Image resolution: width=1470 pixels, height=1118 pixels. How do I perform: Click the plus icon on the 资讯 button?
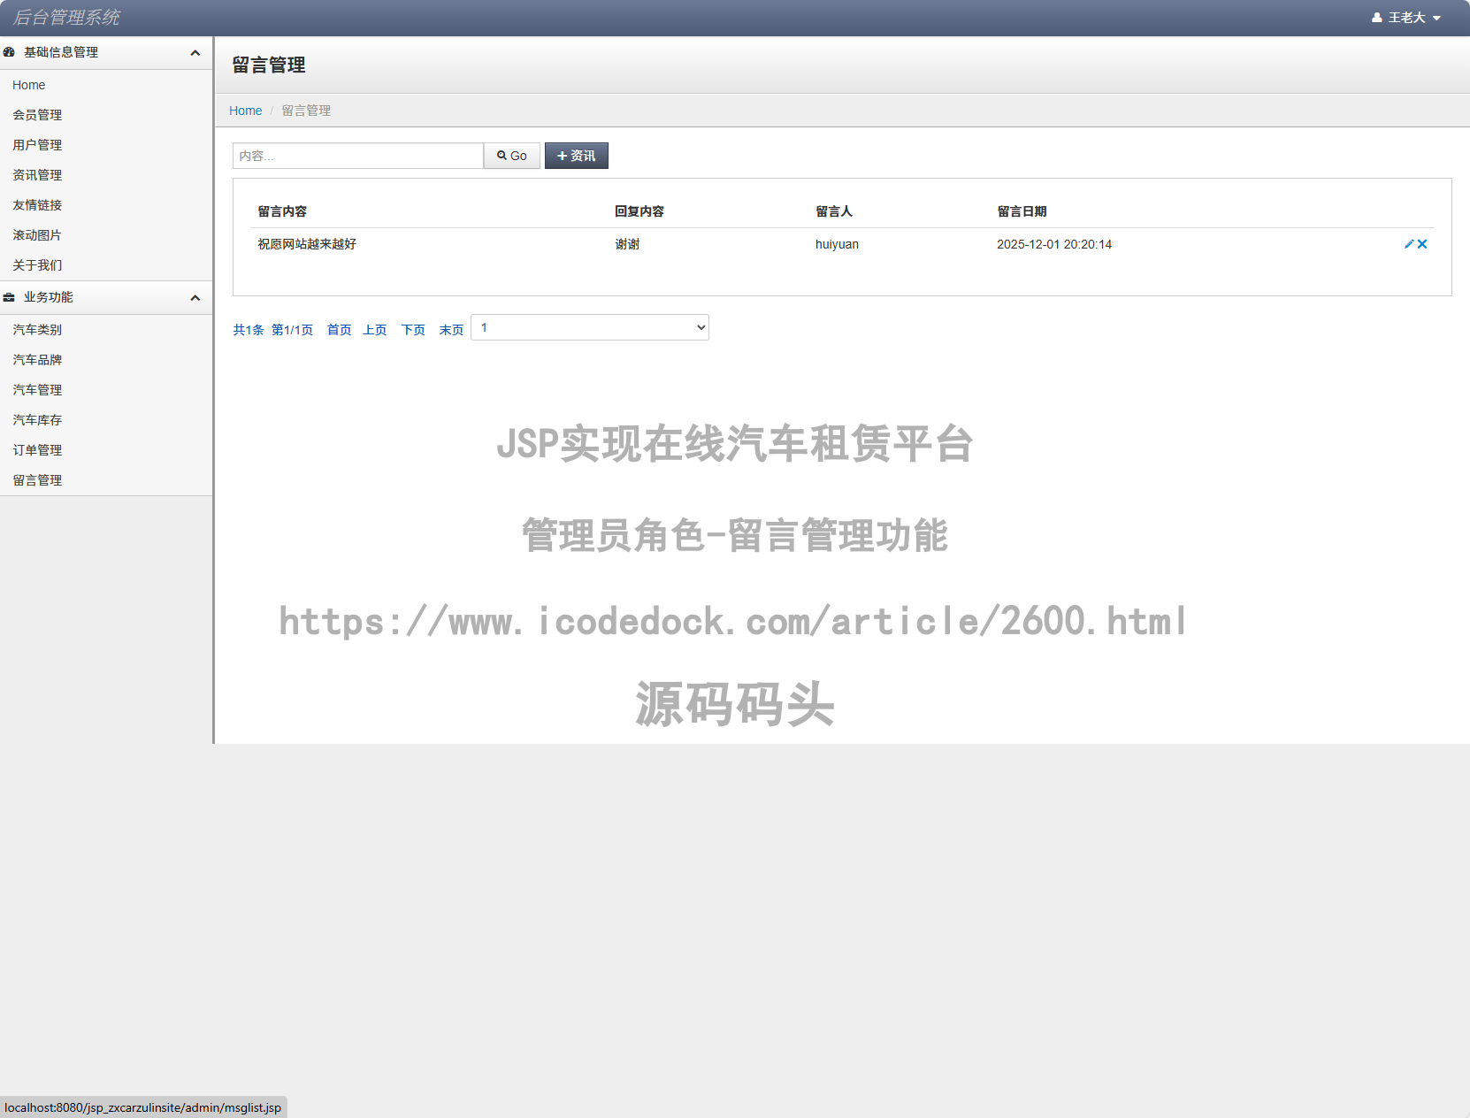[x=563, y=155]
